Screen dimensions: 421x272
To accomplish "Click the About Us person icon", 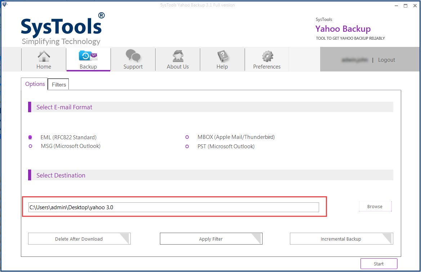I will pos(178,56).
